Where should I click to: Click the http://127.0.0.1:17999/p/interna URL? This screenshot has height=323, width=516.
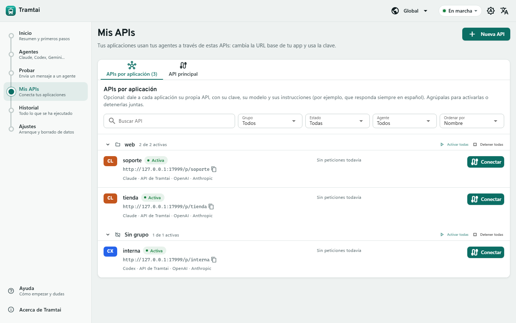pos(166,260)
